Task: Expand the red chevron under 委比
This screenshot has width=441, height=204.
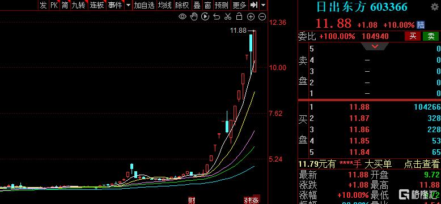Action: coord(375,46)
